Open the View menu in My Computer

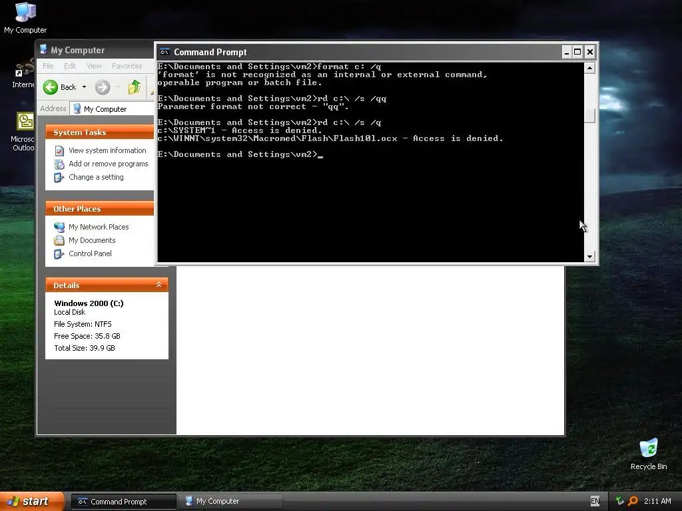point(94,66)
